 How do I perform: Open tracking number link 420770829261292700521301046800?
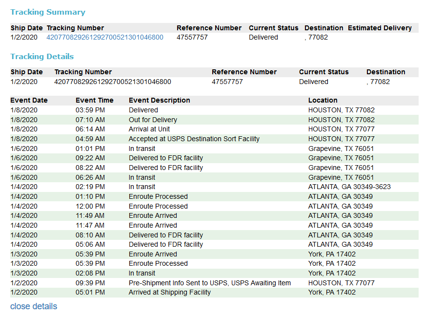105,37
